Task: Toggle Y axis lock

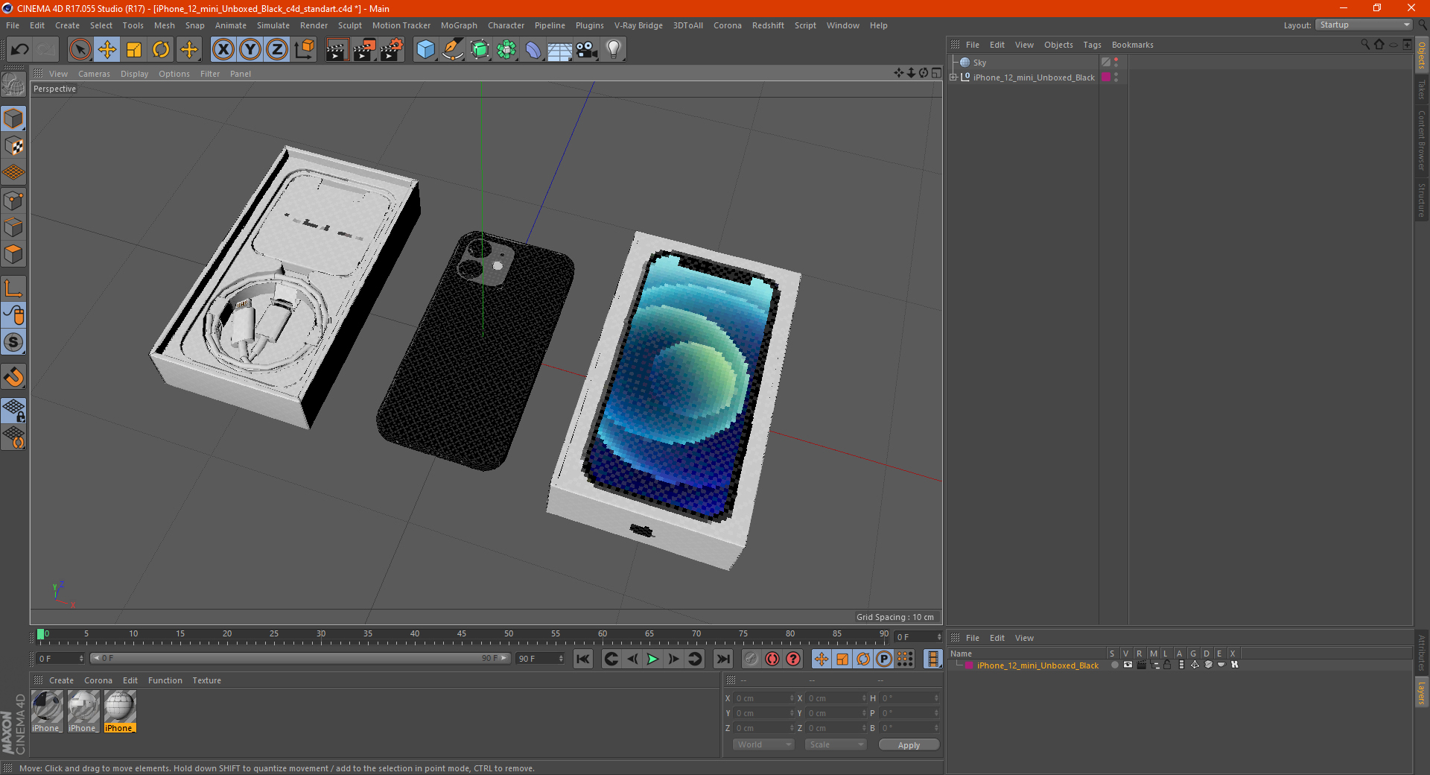Action: pyautogui.click(x=250, y=50)
